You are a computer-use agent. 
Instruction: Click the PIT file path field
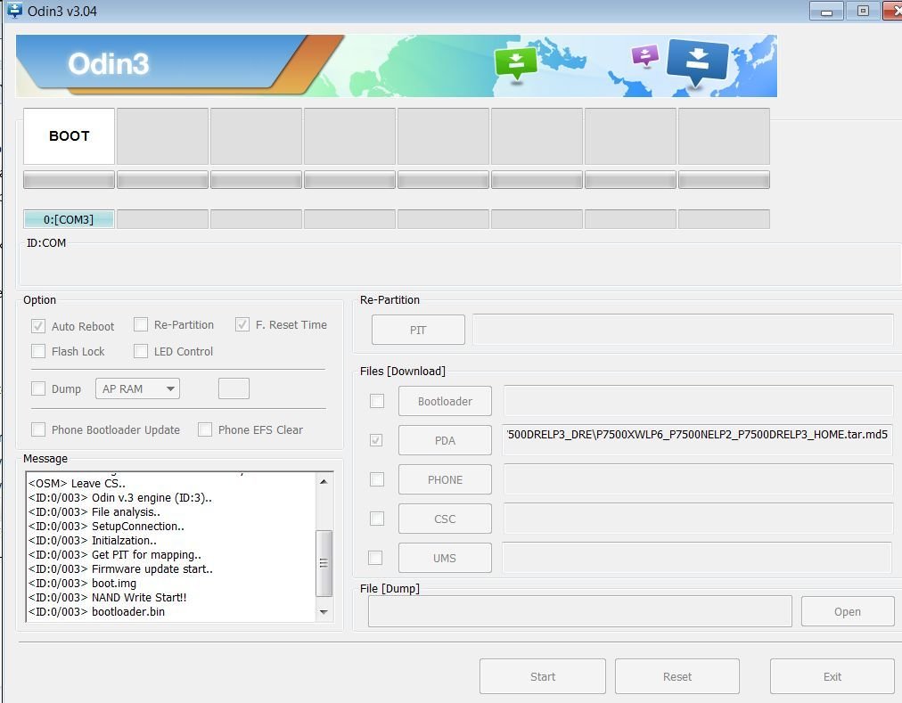(x=683, y=330)
